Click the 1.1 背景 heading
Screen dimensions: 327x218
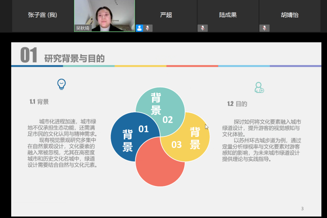click(39, 102)
